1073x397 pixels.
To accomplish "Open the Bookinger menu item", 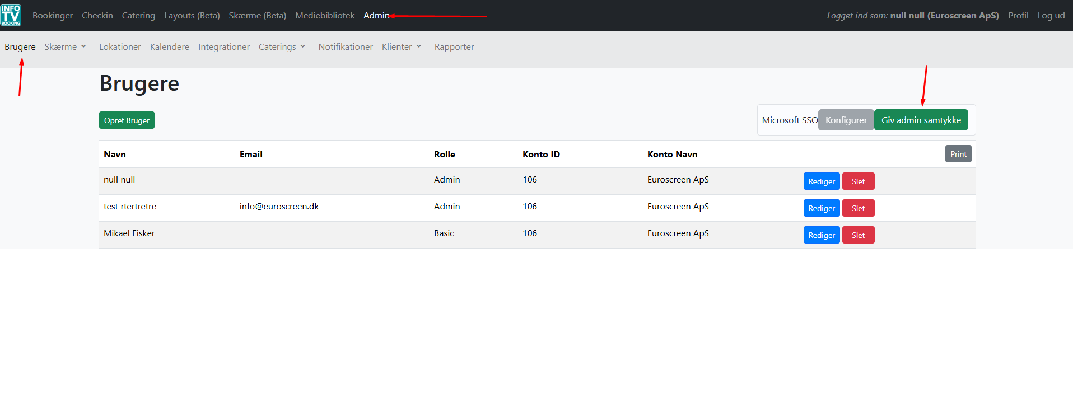I will point(53,16).
